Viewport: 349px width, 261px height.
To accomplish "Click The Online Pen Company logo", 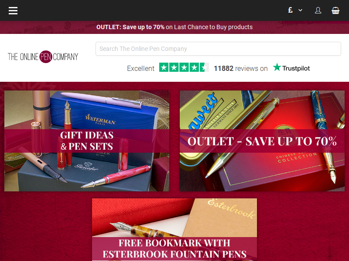I will (x=43, y=57).
